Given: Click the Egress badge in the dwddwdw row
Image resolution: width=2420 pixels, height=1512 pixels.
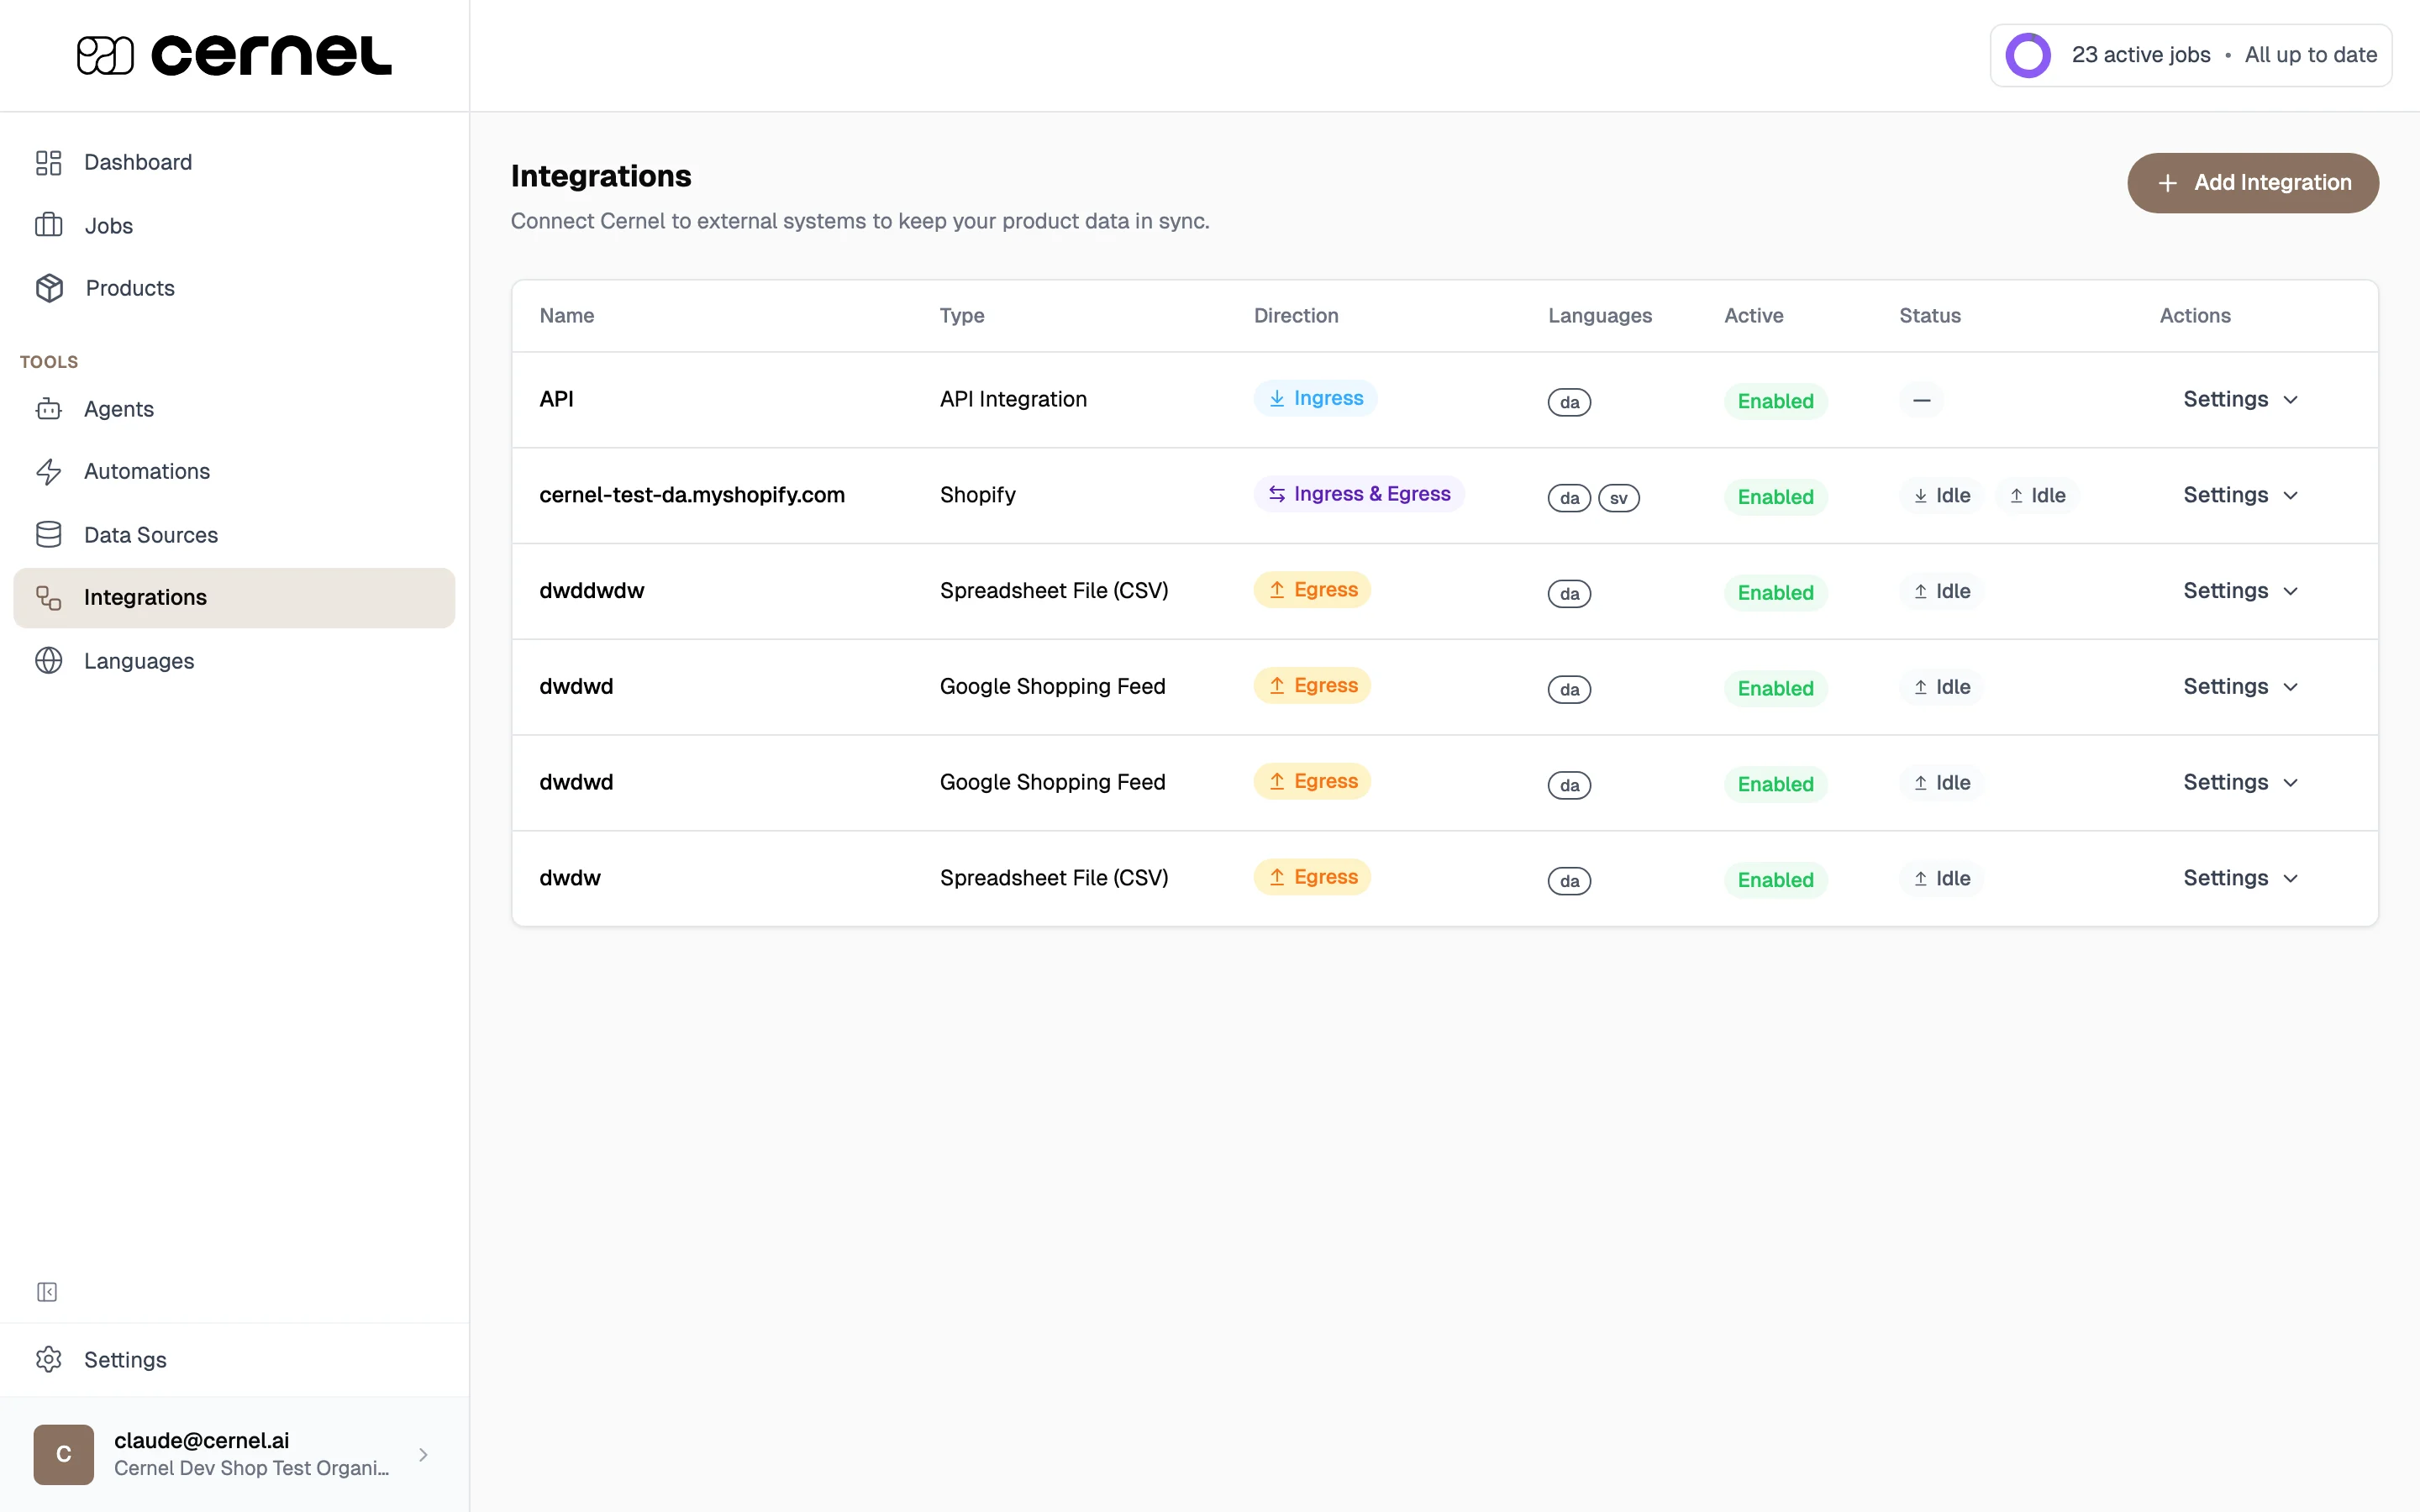Looking at the screenshot, I should click(x=1312, y=590).
